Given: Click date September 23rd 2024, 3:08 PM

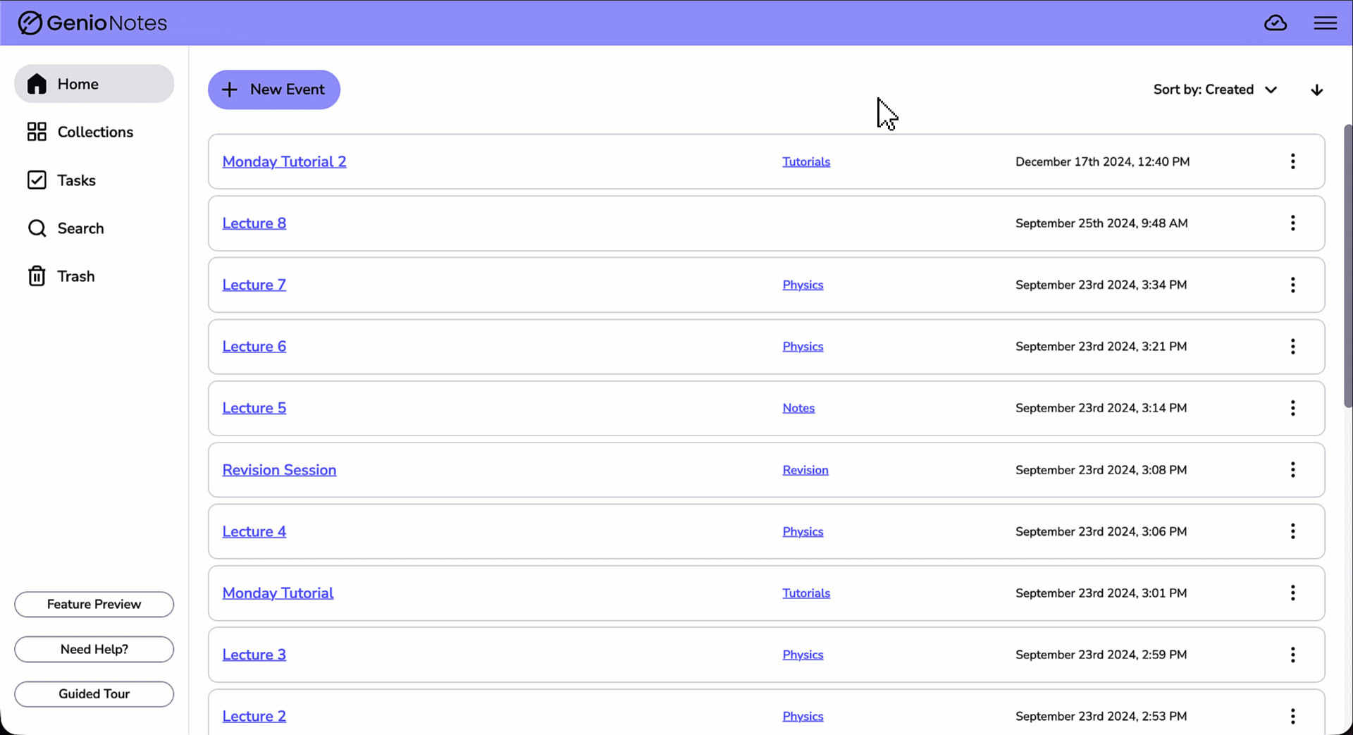Looking at the screenshot, I should pos(1101,470).
